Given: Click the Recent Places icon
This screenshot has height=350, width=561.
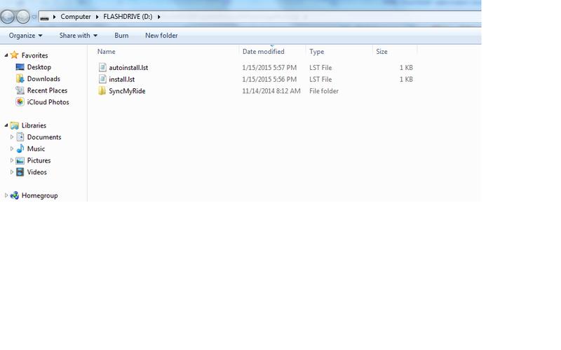Looking at the screenshot, I should click(20, 90).
